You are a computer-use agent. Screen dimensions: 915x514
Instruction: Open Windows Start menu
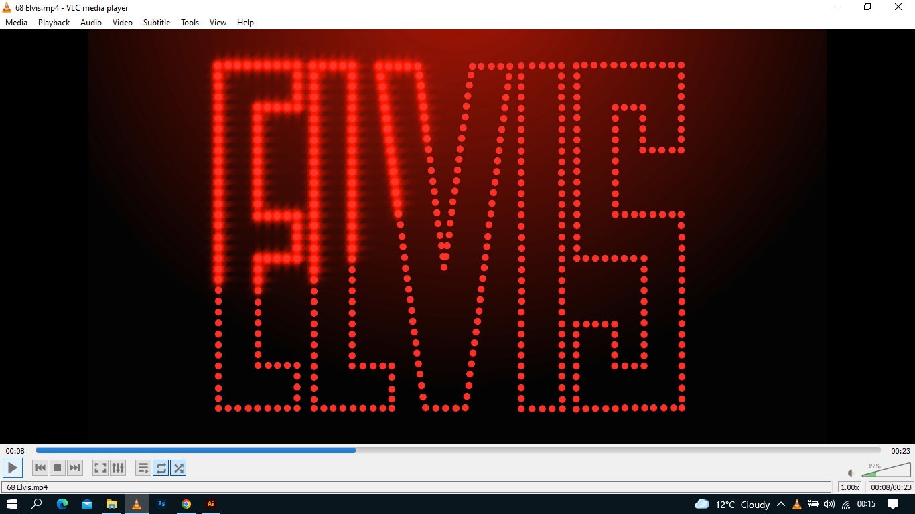click(11, 504)
